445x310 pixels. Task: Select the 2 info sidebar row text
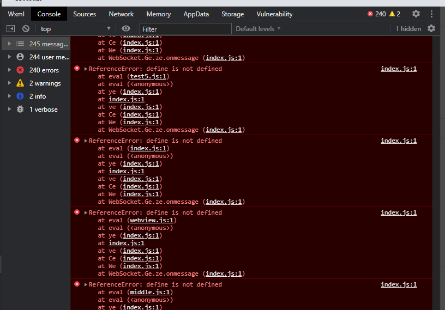[x=38, y=96]
